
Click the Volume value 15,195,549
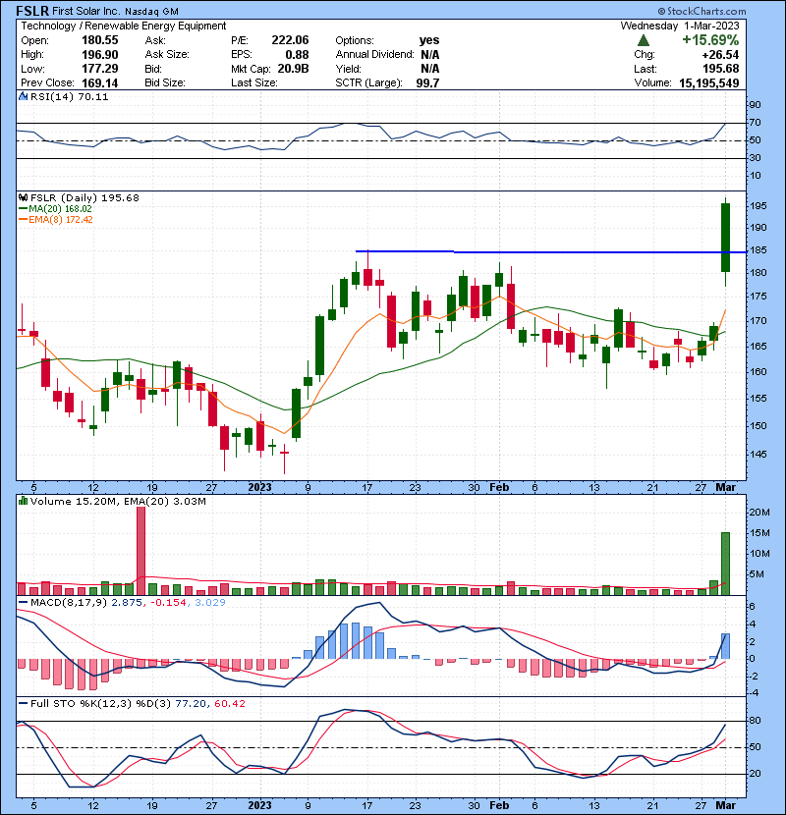click(x=709, y=83)
